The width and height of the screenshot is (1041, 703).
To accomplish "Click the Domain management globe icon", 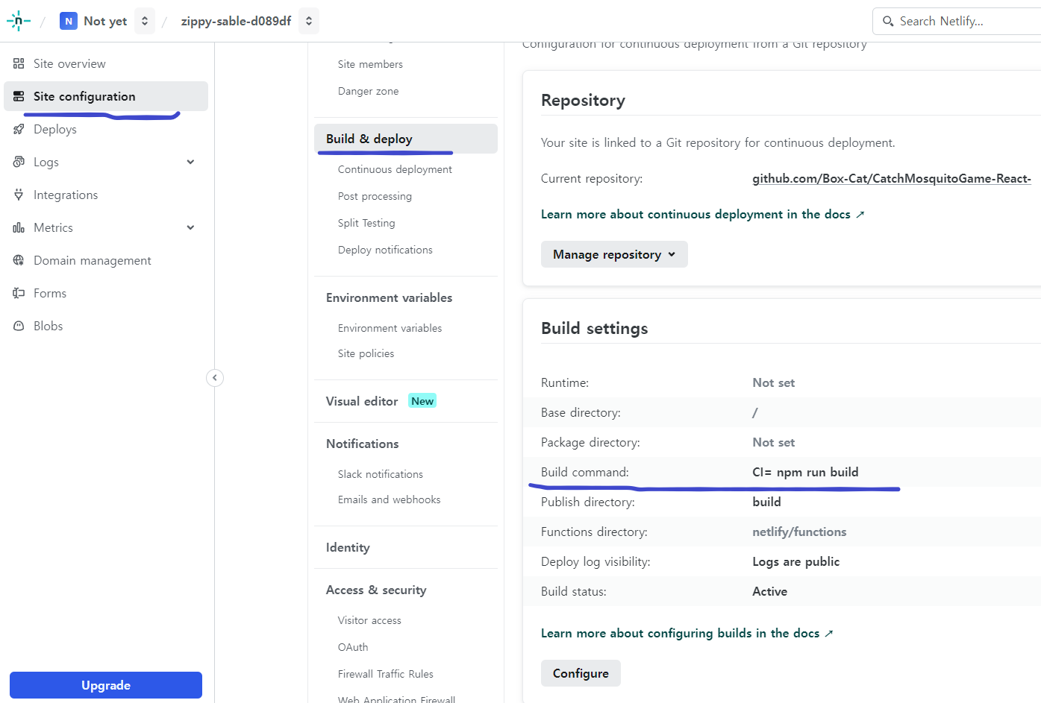I will [x=19, y=260].
